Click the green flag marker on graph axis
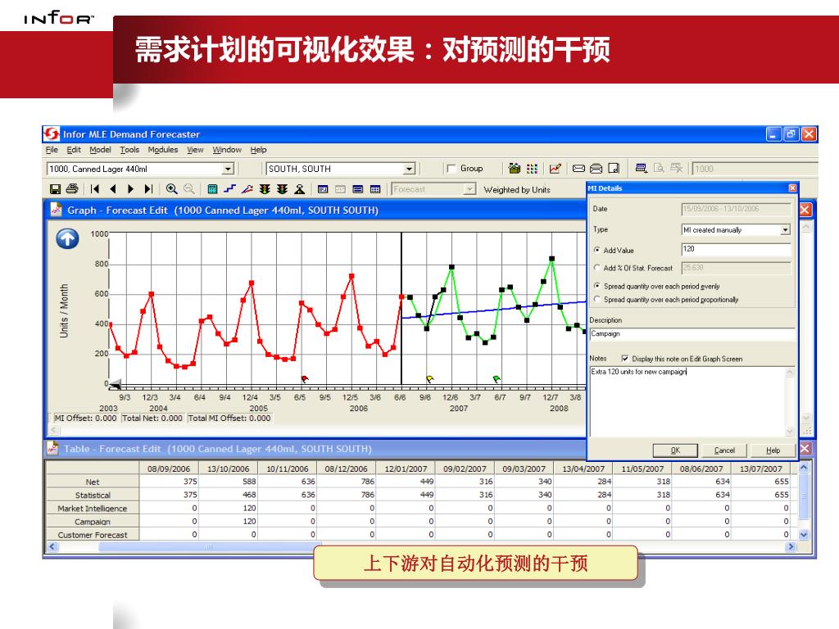 [497, 378]
